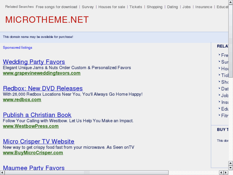Click sidebar arrow icon next to 'Fitr'

coord(219,115)
